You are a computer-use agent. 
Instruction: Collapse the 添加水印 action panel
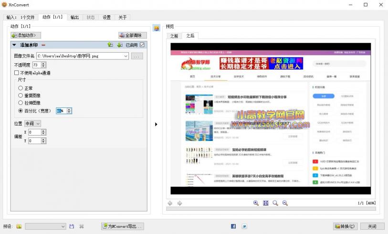14,45
